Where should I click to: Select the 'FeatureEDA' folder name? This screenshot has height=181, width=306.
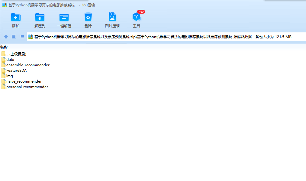[16, 71]
